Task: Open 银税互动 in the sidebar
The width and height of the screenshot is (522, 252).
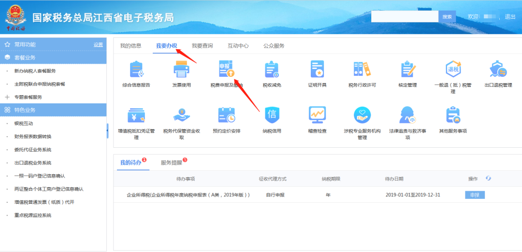Action: click(24, 124)
